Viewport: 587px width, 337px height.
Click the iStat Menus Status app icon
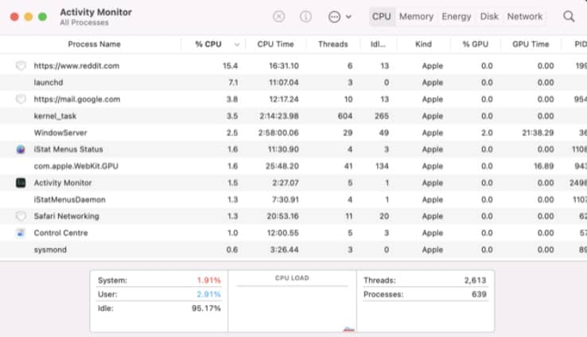21,149
